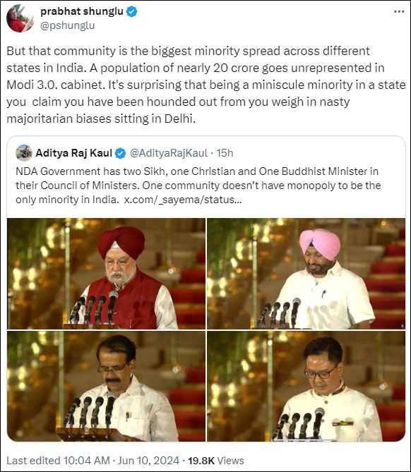Visit the @AdityaRajKaul handle link

click(x=169, y=153)
